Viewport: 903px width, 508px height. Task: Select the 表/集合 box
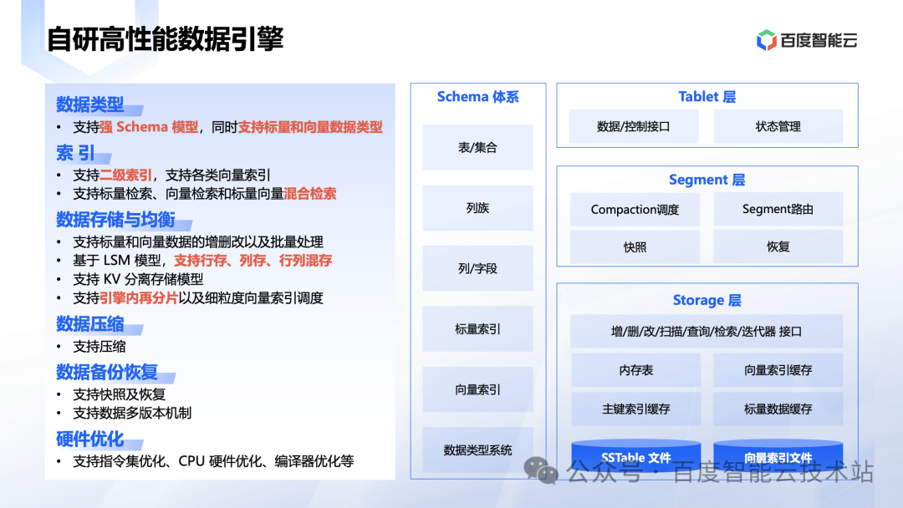[x=478, y=147]
